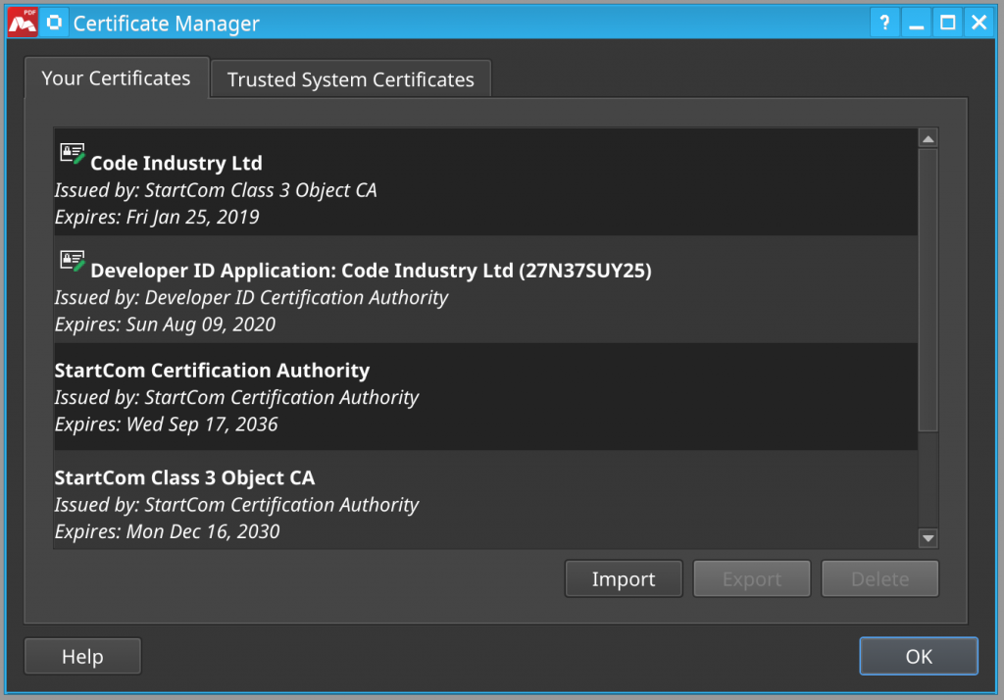Screen dimensions: 1004x700
Task: Click scrollbar up arrow in certificate list
Action: point(928,138)
